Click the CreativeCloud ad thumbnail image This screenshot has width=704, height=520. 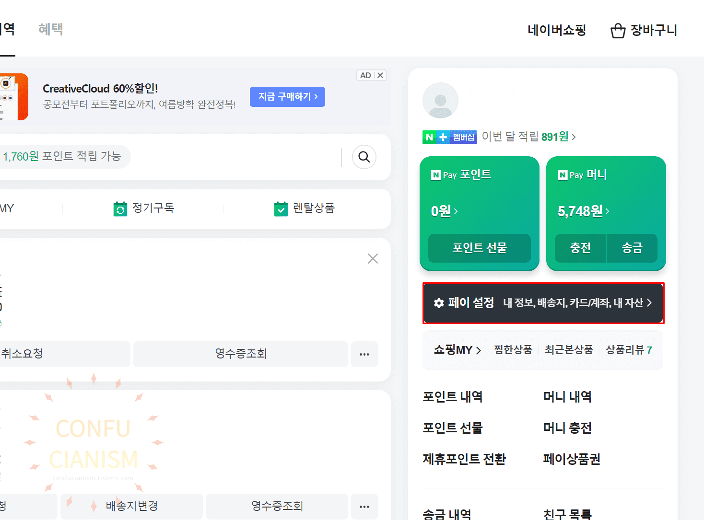(x=13, y=97)
